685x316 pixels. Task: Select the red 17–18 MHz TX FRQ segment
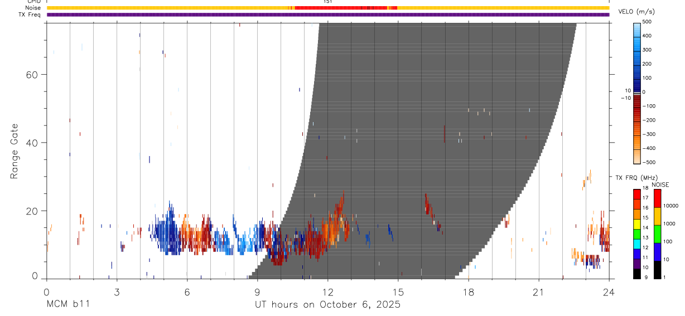(x=636, y=193)
